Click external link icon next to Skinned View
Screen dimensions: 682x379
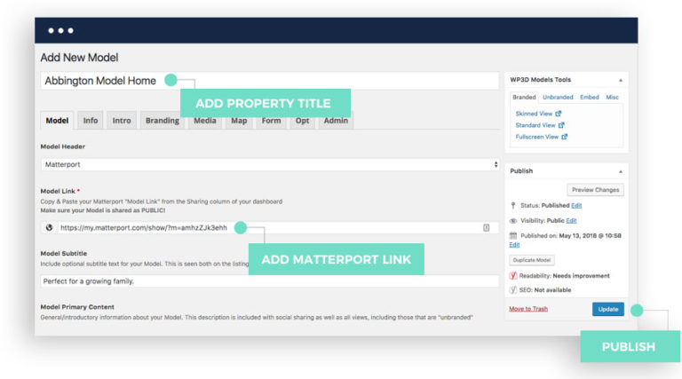click(559, 114)
